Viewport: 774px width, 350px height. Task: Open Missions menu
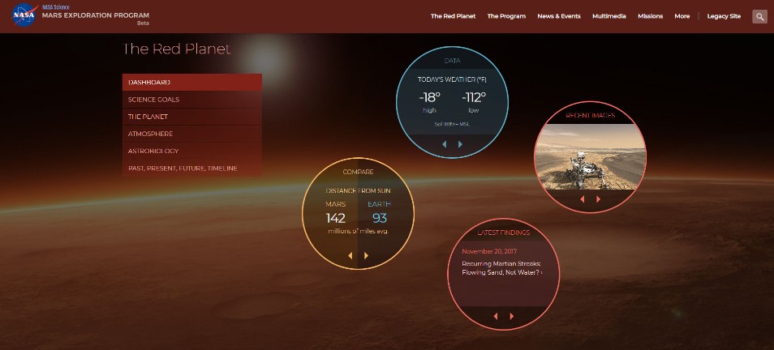(x=650, y=16)
